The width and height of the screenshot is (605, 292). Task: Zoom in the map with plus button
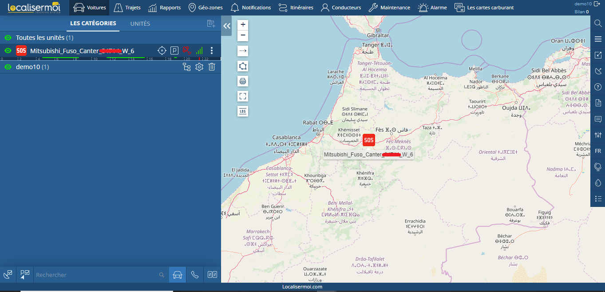[243, 24]
